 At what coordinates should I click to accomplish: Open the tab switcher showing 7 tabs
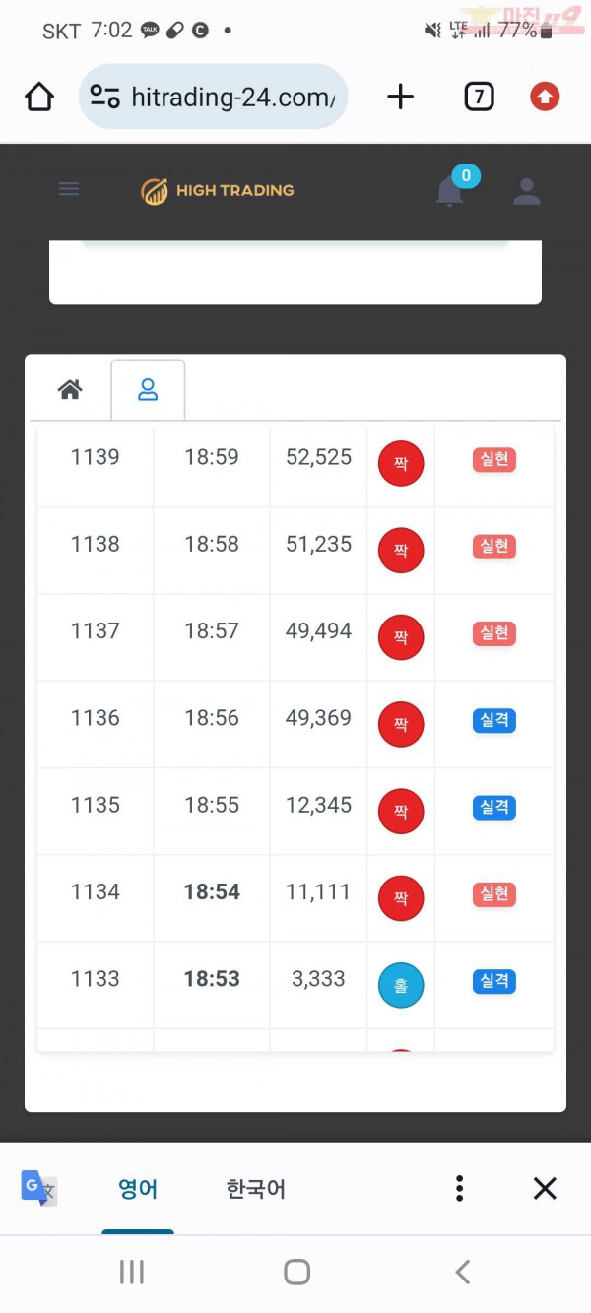point(479,97)
